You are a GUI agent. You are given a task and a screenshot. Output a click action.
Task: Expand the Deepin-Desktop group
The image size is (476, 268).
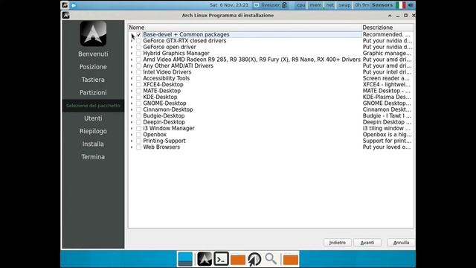[132, 122]
